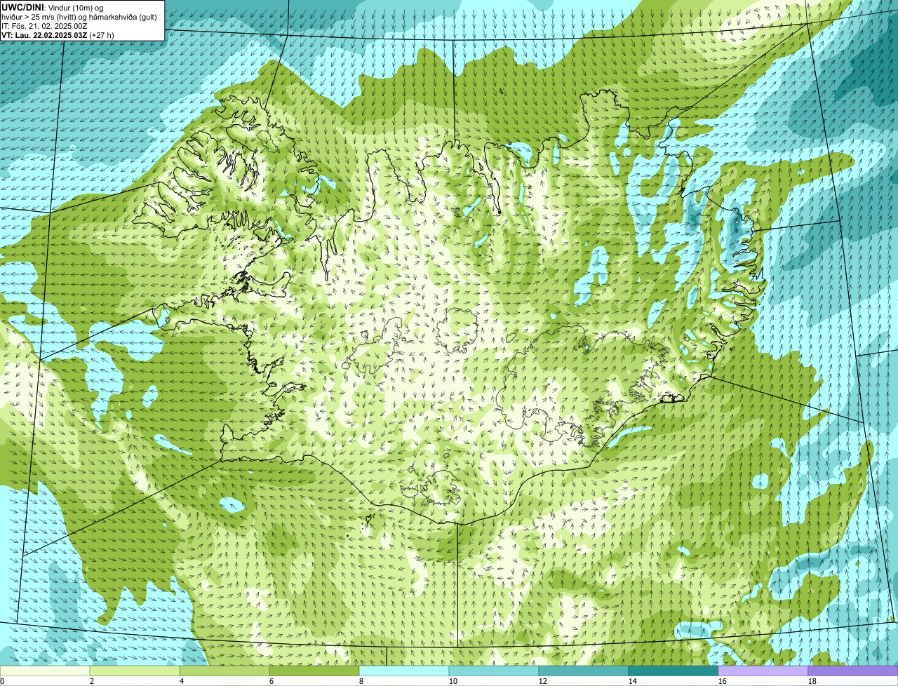Image resolution: width=898 pixels, height=686 pixels.
Task: Click the 10–12 m/s light teal legend swatch
Action: pos(495,671)
